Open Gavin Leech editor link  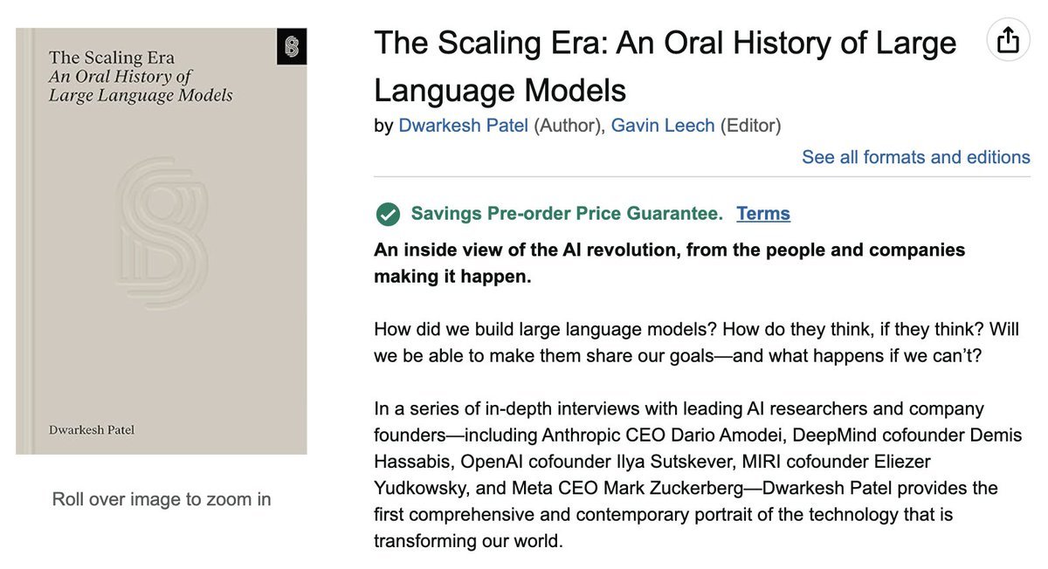pos(662,125)
